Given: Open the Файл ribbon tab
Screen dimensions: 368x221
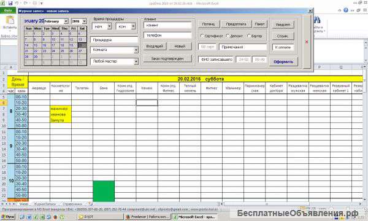Looking at the screenshot, I should coord(8,10).
